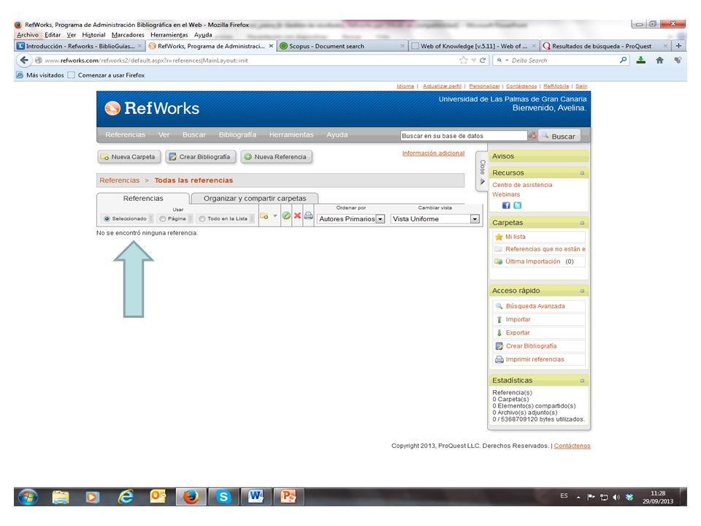Open the Cambiar vista dropdown
Image resolution: width=701 pixels, height=526 pixels.
435,218
